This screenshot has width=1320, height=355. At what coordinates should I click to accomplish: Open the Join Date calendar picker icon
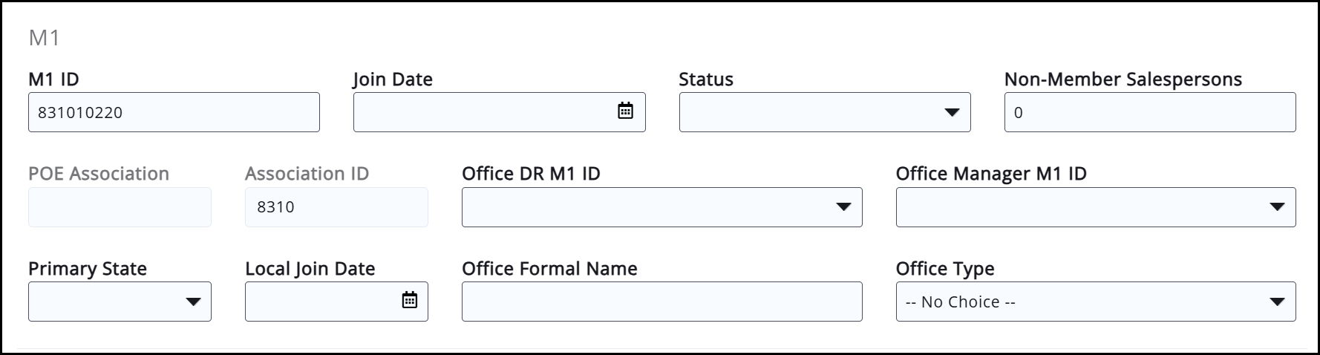coord(625,111)
